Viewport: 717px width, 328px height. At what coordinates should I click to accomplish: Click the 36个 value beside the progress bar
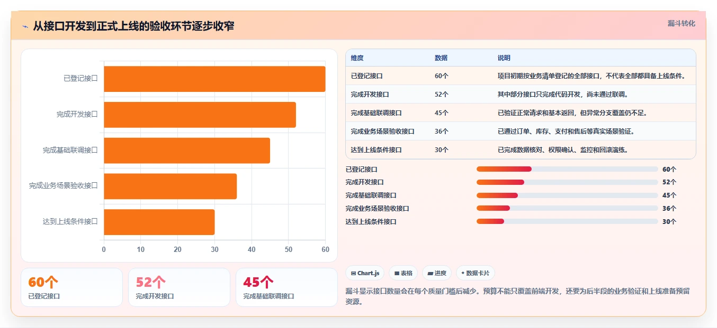pos(669,209)
